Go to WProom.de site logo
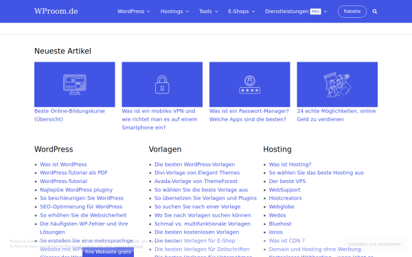 click(x=56, y=11)
